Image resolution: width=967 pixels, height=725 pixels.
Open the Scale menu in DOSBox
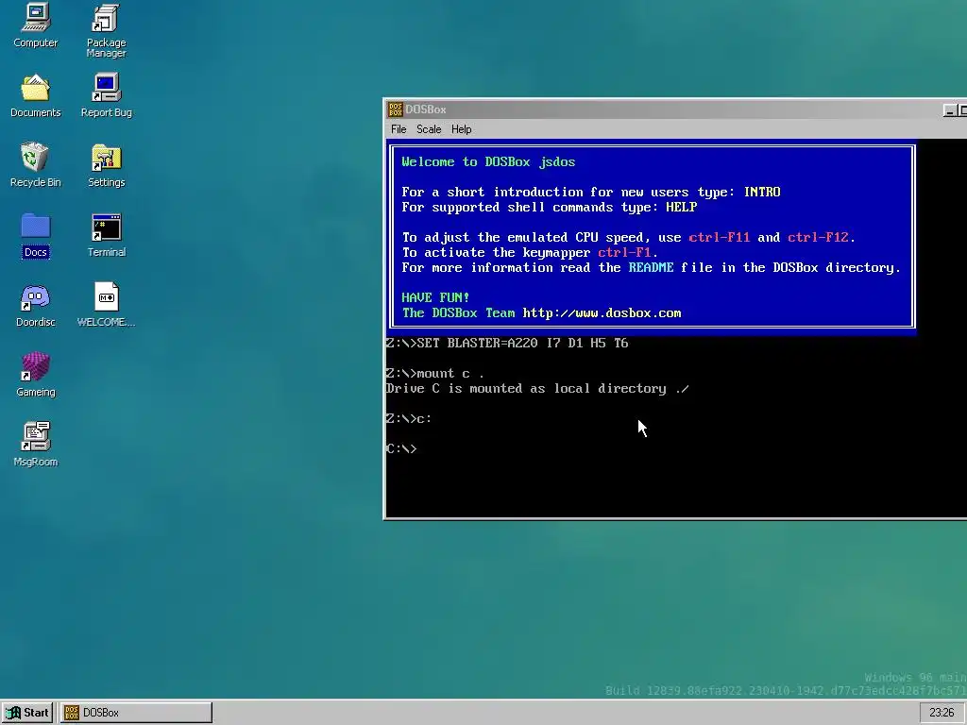click(429, 128)
